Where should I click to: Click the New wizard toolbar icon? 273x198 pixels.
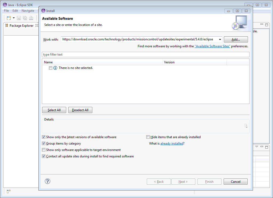[x=9, y=18]
